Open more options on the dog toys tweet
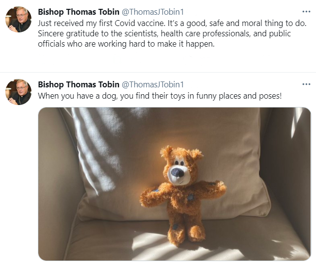The height and width of the screenshot is (265, 316). tap(306, 84)
